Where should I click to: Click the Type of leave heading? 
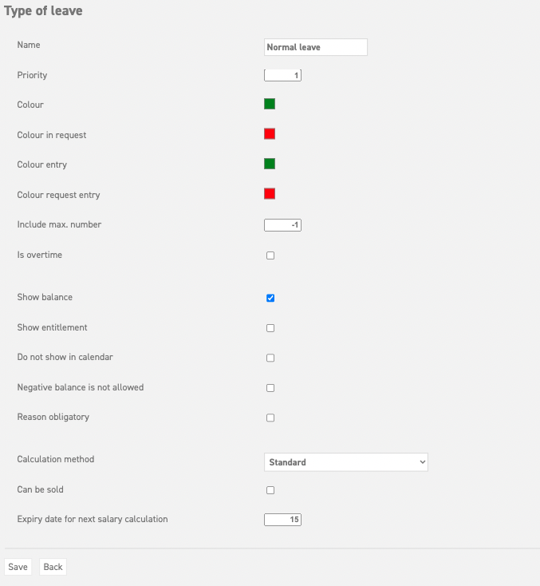coord(43,11)
